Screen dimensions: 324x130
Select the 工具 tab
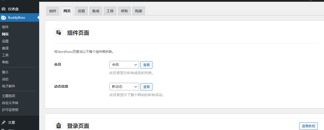(x=110, y=11)
